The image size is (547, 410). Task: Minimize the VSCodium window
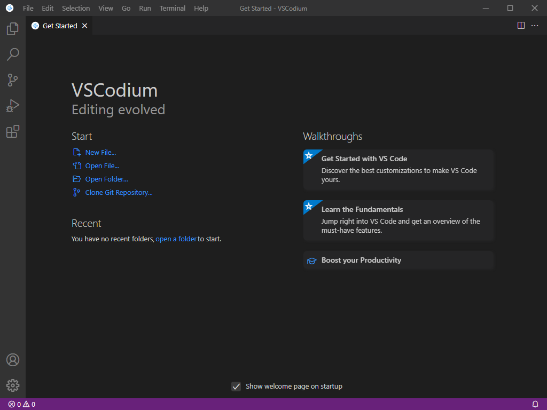(x=486, y=8)
